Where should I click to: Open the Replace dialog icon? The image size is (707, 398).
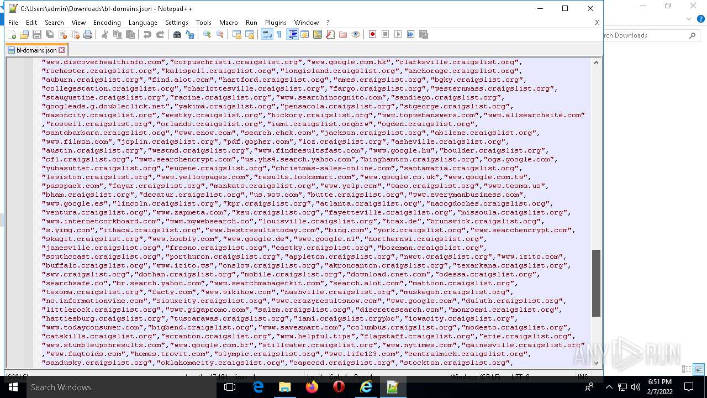pyautogui.click(x=190, y=34)
